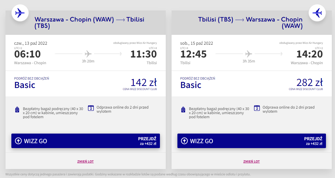The height and width of the screenshot is (178, 335).
Task: Click the online check-in calendar icon, return card
Action: tap(257, 108)
